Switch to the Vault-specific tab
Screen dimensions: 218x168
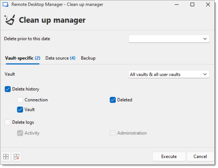coord(23,58)
